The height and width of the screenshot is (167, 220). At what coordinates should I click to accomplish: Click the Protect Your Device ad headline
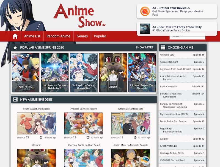point(171,8)
